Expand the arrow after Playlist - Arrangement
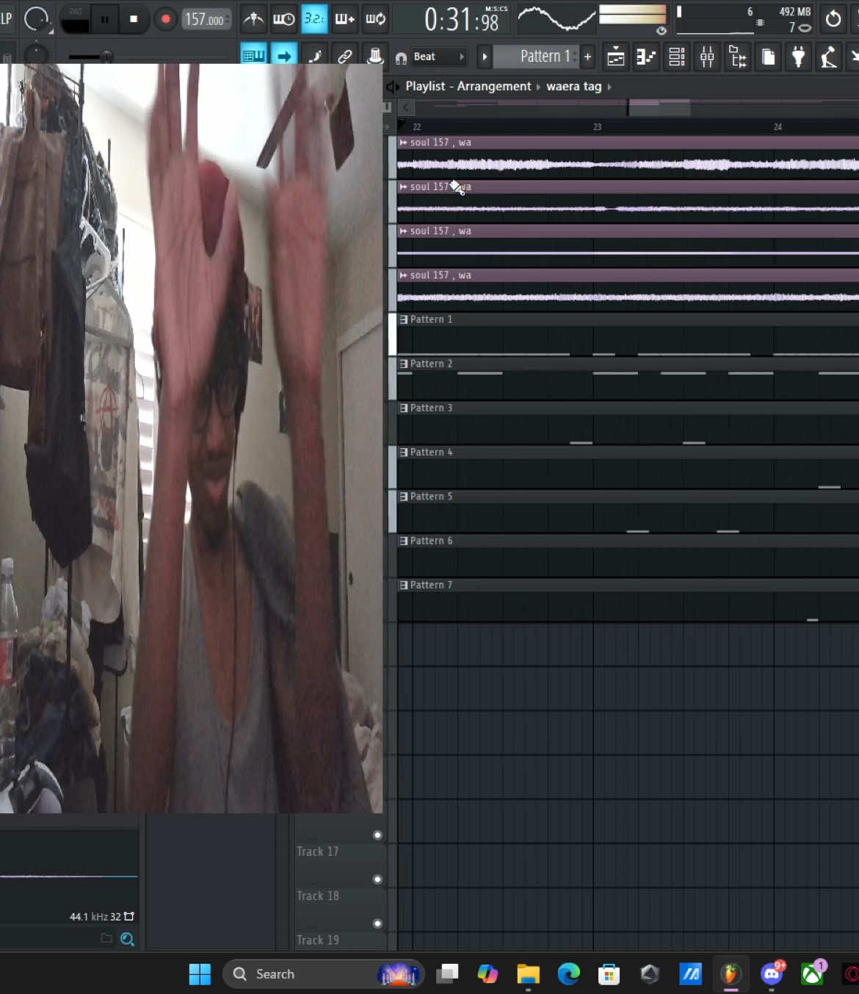 coord(538,87)
